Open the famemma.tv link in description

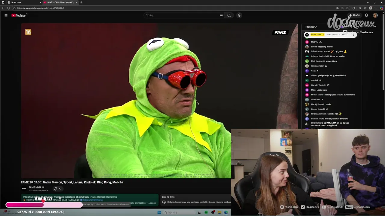[x=93, y=200]
